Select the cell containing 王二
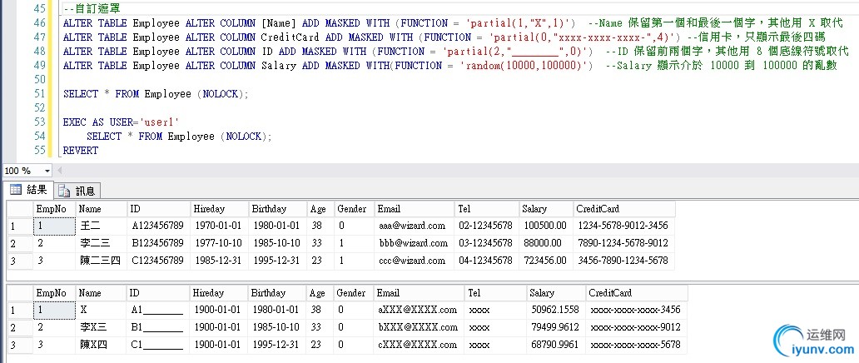The width and height of the screenshot is (859, 363). click(101, 226)
